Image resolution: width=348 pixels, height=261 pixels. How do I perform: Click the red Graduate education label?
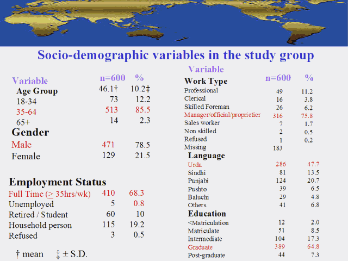(x=201, y=247)
